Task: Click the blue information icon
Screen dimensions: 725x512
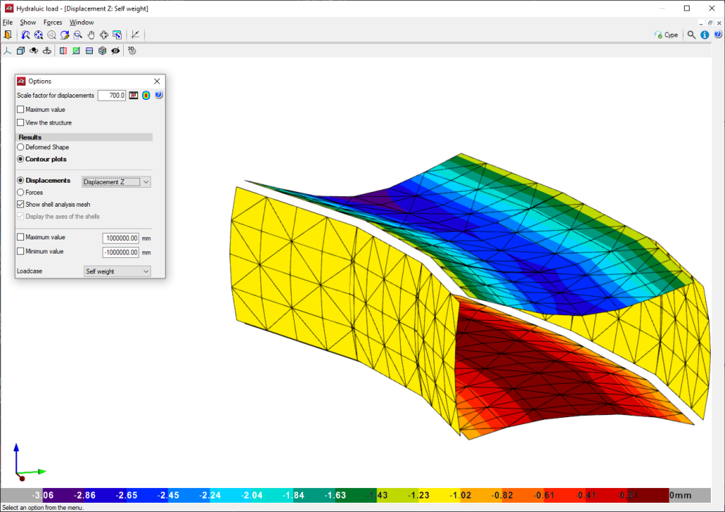Action: [705, 35]
